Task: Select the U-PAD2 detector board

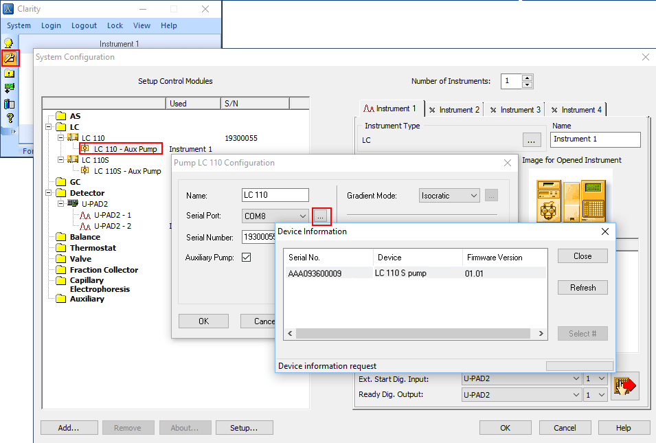Action: click(88, 204)
